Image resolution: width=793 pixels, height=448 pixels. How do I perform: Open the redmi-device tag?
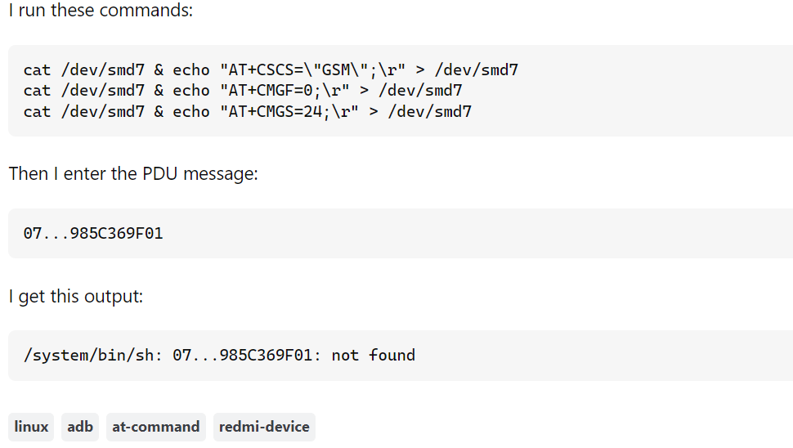(264, 427)
